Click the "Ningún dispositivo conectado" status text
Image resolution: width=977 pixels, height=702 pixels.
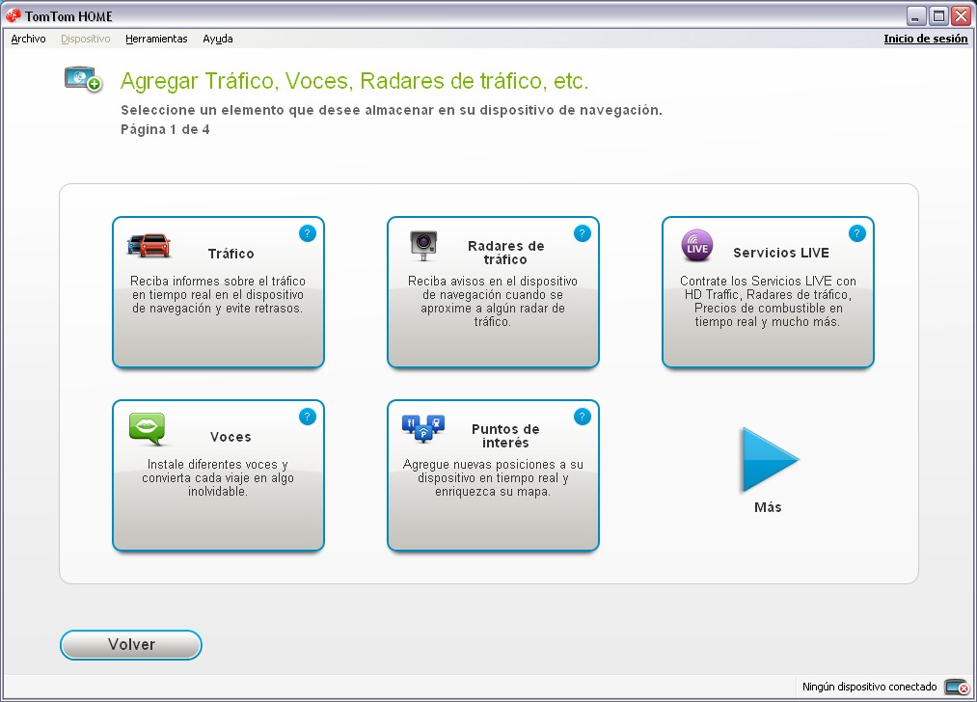point(870,687)
